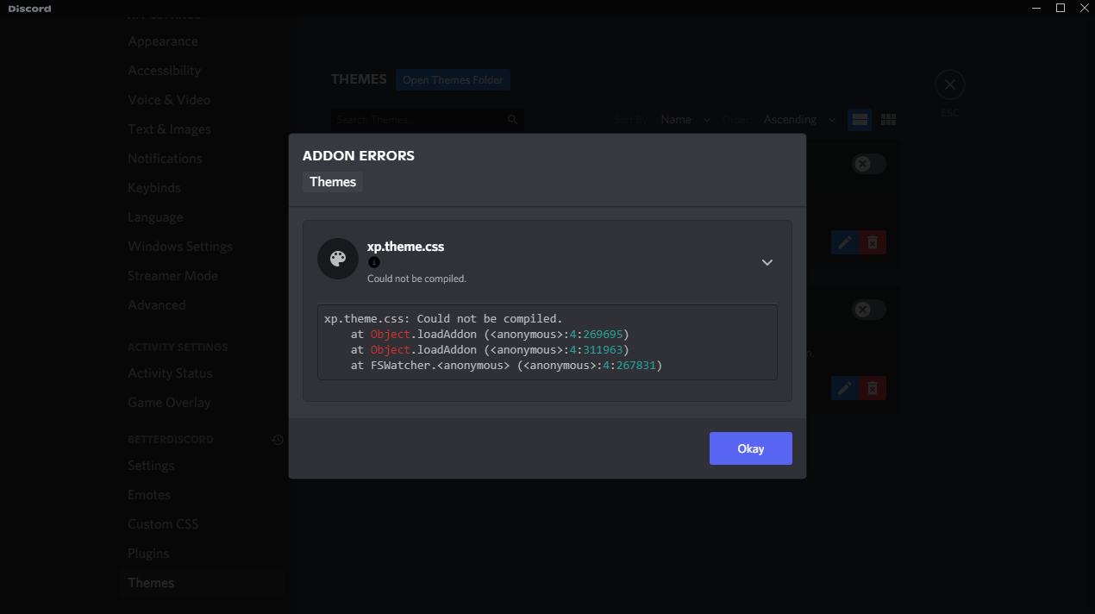Select Themes item in sidebar
The height and width of the screenshot is (614, 1095).
202,583
